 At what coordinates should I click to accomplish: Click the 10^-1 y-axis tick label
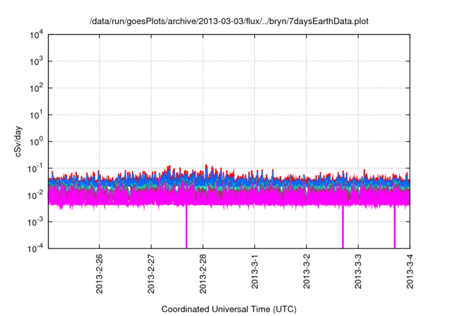pos(35,169)
